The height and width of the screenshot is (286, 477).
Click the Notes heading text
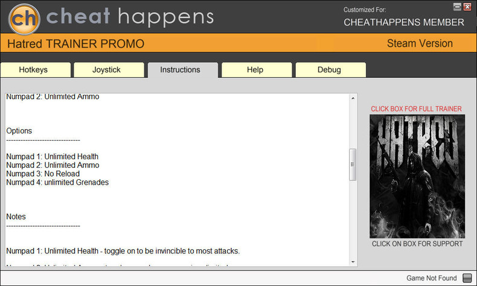[16, 217]
